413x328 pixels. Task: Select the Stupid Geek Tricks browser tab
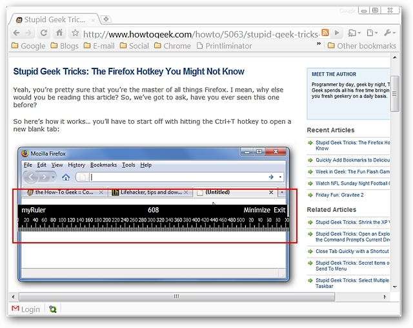pos(56,19)
